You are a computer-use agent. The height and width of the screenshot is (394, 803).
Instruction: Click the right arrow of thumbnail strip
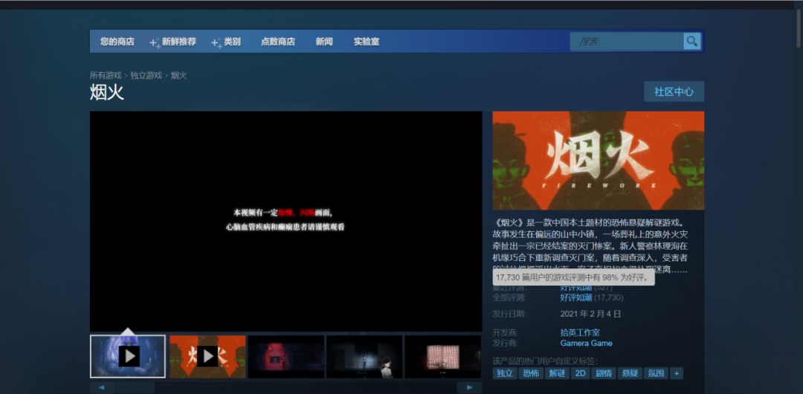470,388
